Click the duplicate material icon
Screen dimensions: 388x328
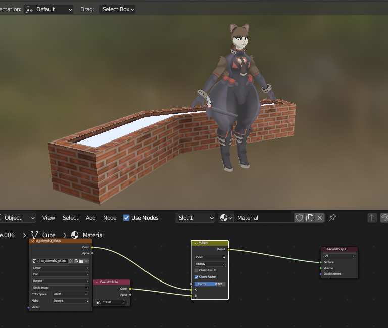(310, 218)
